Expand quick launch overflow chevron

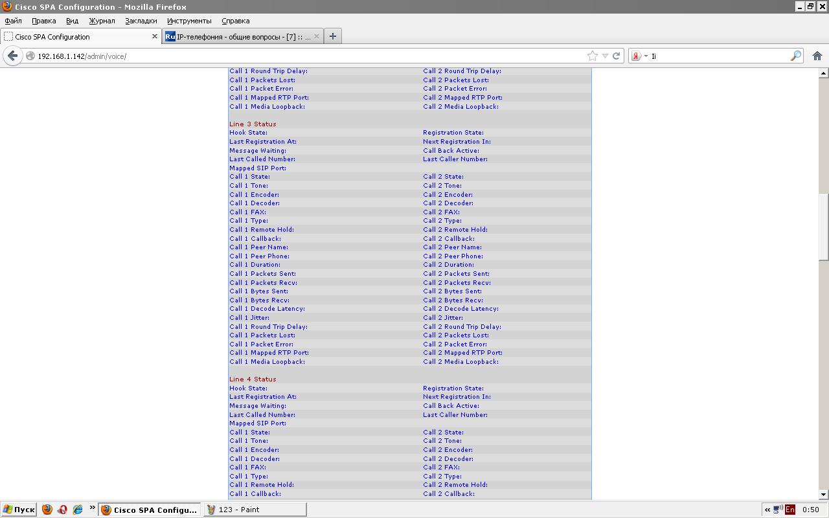(x=93, y=508)
